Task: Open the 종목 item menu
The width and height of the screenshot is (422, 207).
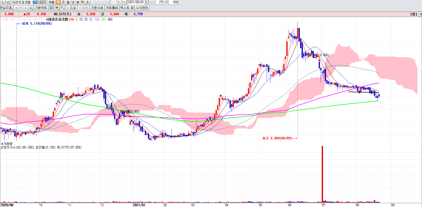Action: click(x=83, y=8)
